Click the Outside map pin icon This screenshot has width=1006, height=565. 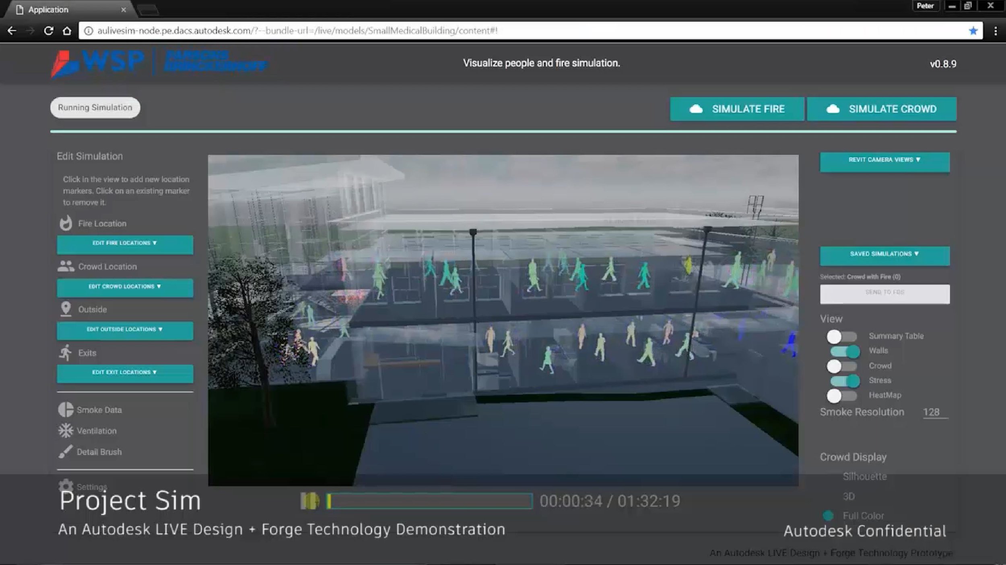pyautogui.click(x=66, y=309)
